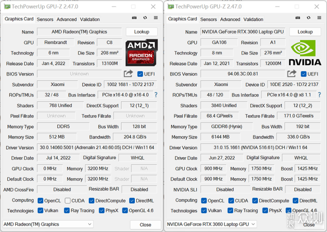Toggle UEFI checkbox in AMD window
The height and width of the screenshot is (232, 327).
tap(140, 74)
